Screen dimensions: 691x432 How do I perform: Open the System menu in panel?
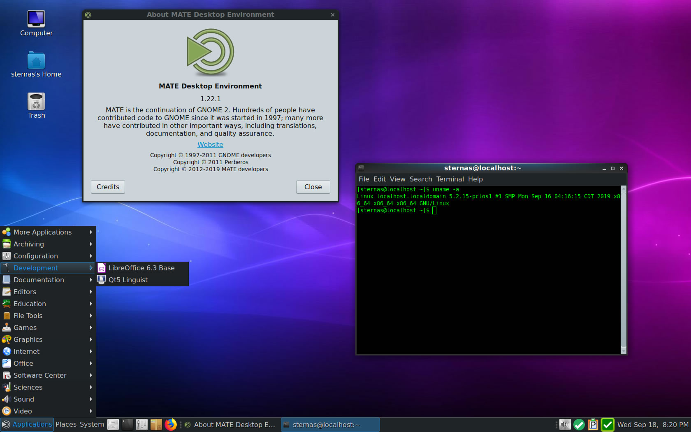pos(92,425)
